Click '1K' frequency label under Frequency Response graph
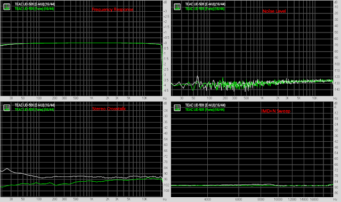341x202 pixels. point(92,98)
